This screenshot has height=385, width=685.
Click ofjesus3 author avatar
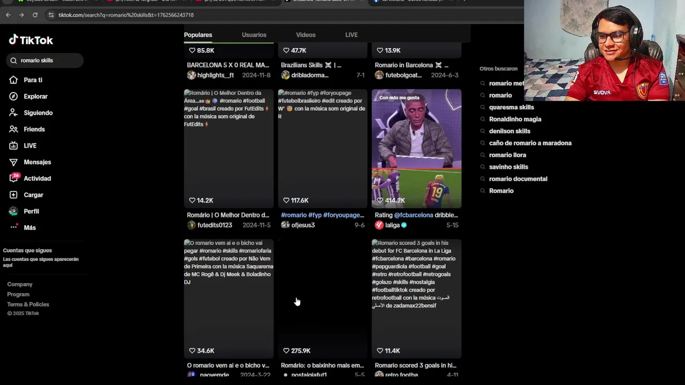pos(285,225)
